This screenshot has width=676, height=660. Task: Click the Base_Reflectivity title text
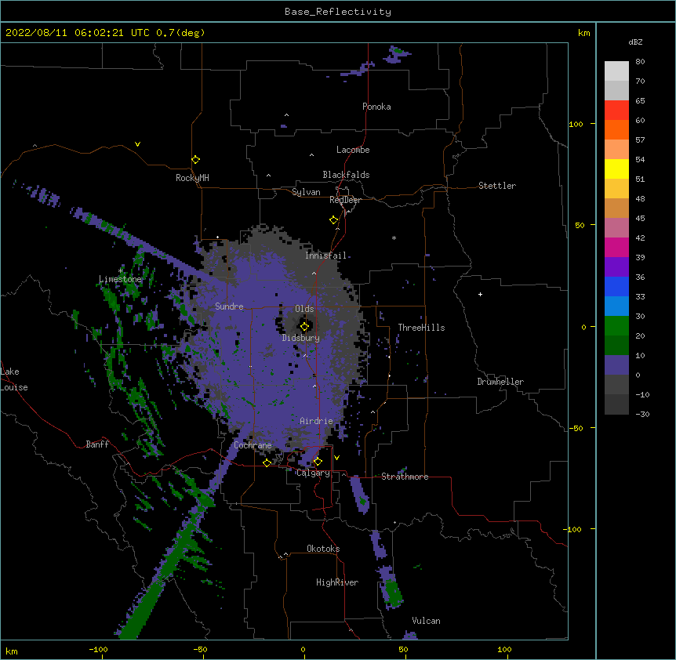point(338,12)
